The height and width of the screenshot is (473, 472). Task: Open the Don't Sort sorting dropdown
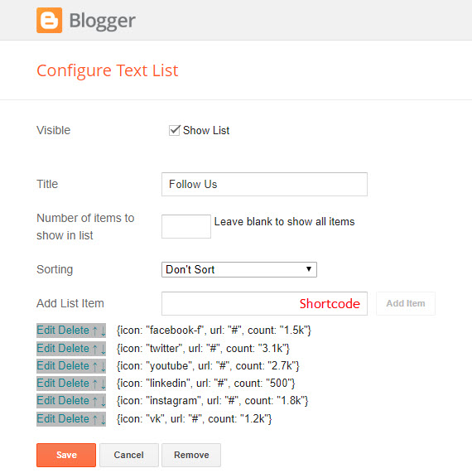pyautogui.click(x=239, y=269)
